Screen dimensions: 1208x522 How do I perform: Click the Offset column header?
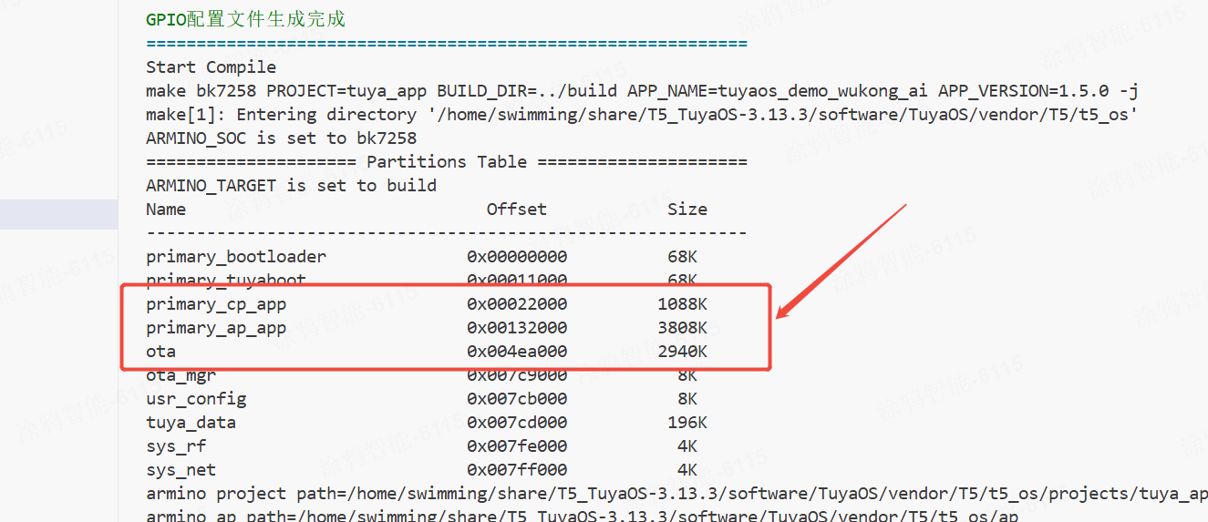click(516, 210)
